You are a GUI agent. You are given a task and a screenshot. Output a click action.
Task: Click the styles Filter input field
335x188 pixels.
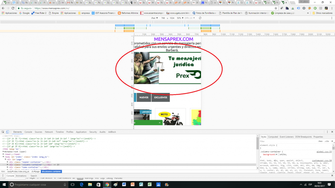coord(287,141)
